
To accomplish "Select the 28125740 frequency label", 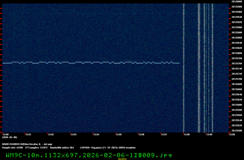I will tap(237, 69).
